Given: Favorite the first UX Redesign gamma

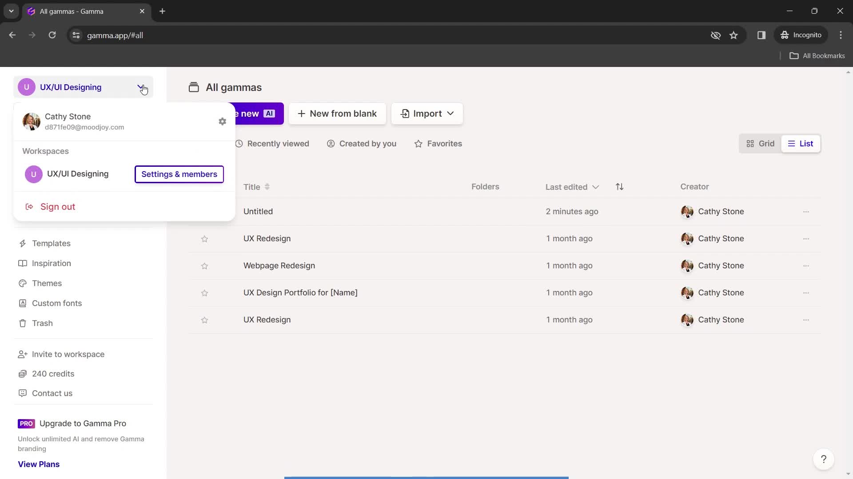Looking at the screenshot, I should (x=204, y=239).
